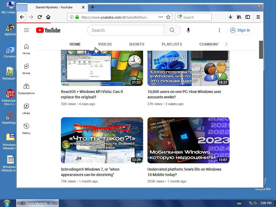Open title "Schrodinger's Windows 7" link
Viewport: 276px width, 207px height.
[90, 172]
